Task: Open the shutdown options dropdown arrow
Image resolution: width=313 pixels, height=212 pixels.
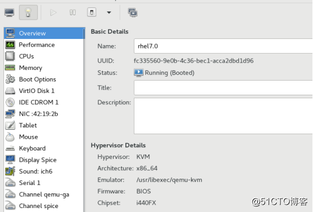Action: [109, 12]
